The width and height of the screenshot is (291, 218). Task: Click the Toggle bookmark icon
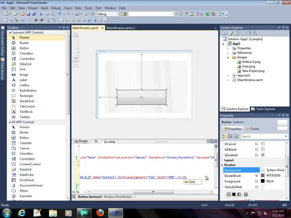61,20
